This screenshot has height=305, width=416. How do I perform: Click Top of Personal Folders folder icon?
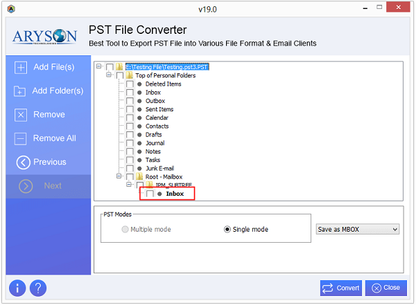point(130,75)
